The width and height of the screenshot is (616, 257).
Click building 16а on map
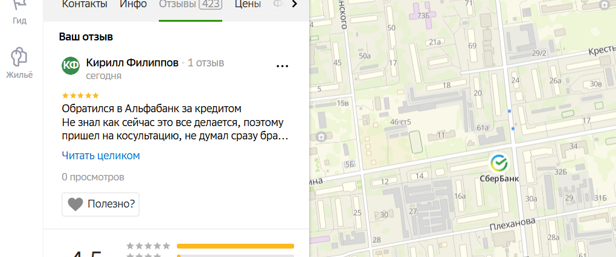459,197
